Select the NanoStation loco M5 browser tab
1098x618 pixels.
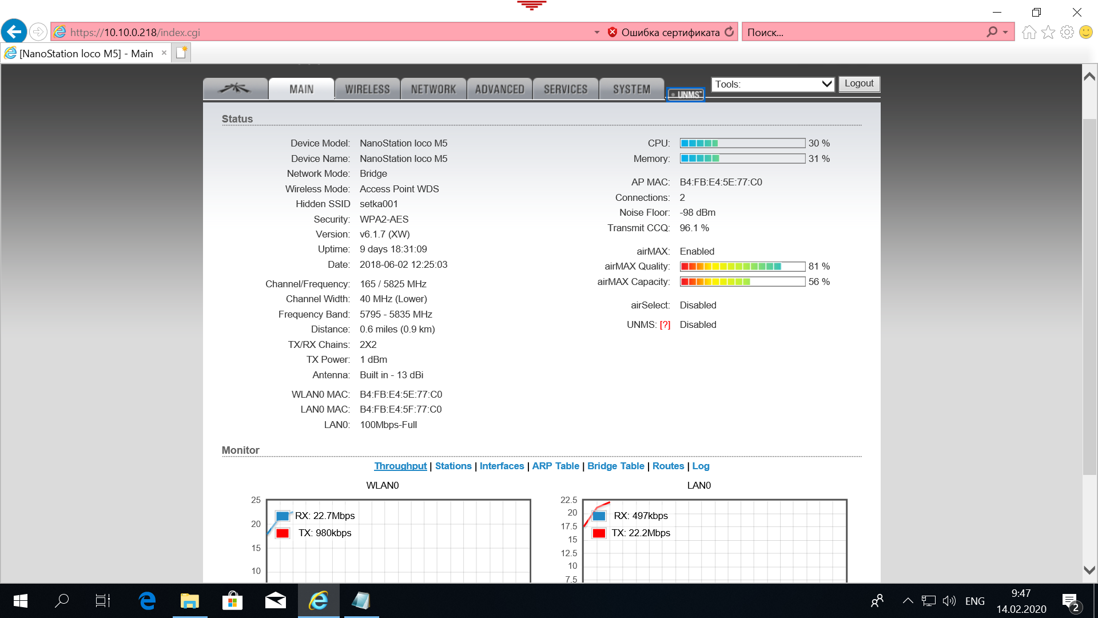(86, 53)
